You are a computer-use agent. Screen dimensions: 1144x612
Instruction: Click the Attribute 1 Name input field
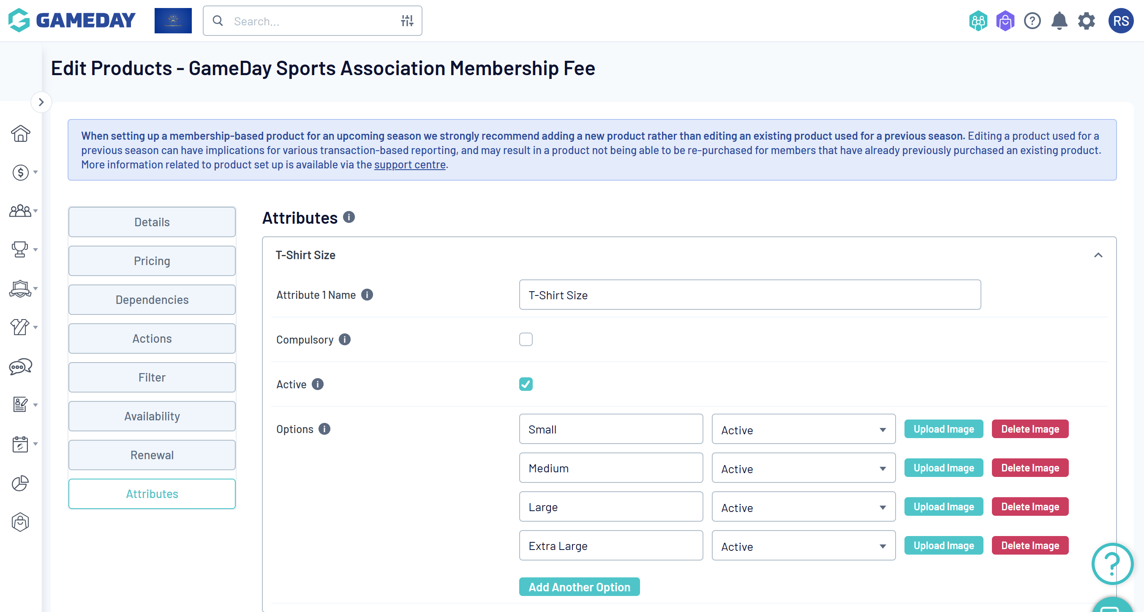pos(749,295)
